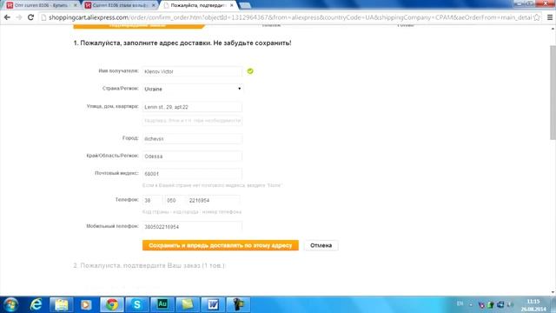Open Skype from the taskbar
Viewport: 556px width, 313px height.
click(x=137, y=304)
